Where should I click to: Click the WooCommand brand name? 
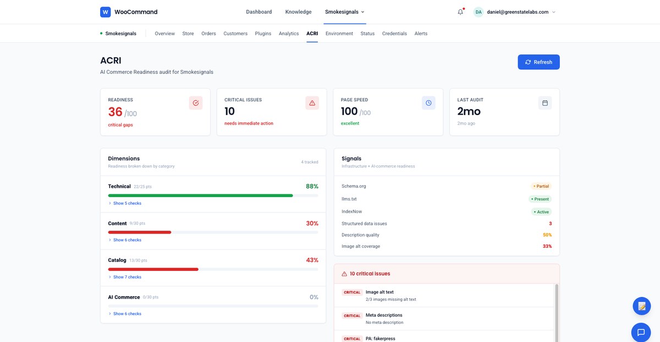(136, 12)
